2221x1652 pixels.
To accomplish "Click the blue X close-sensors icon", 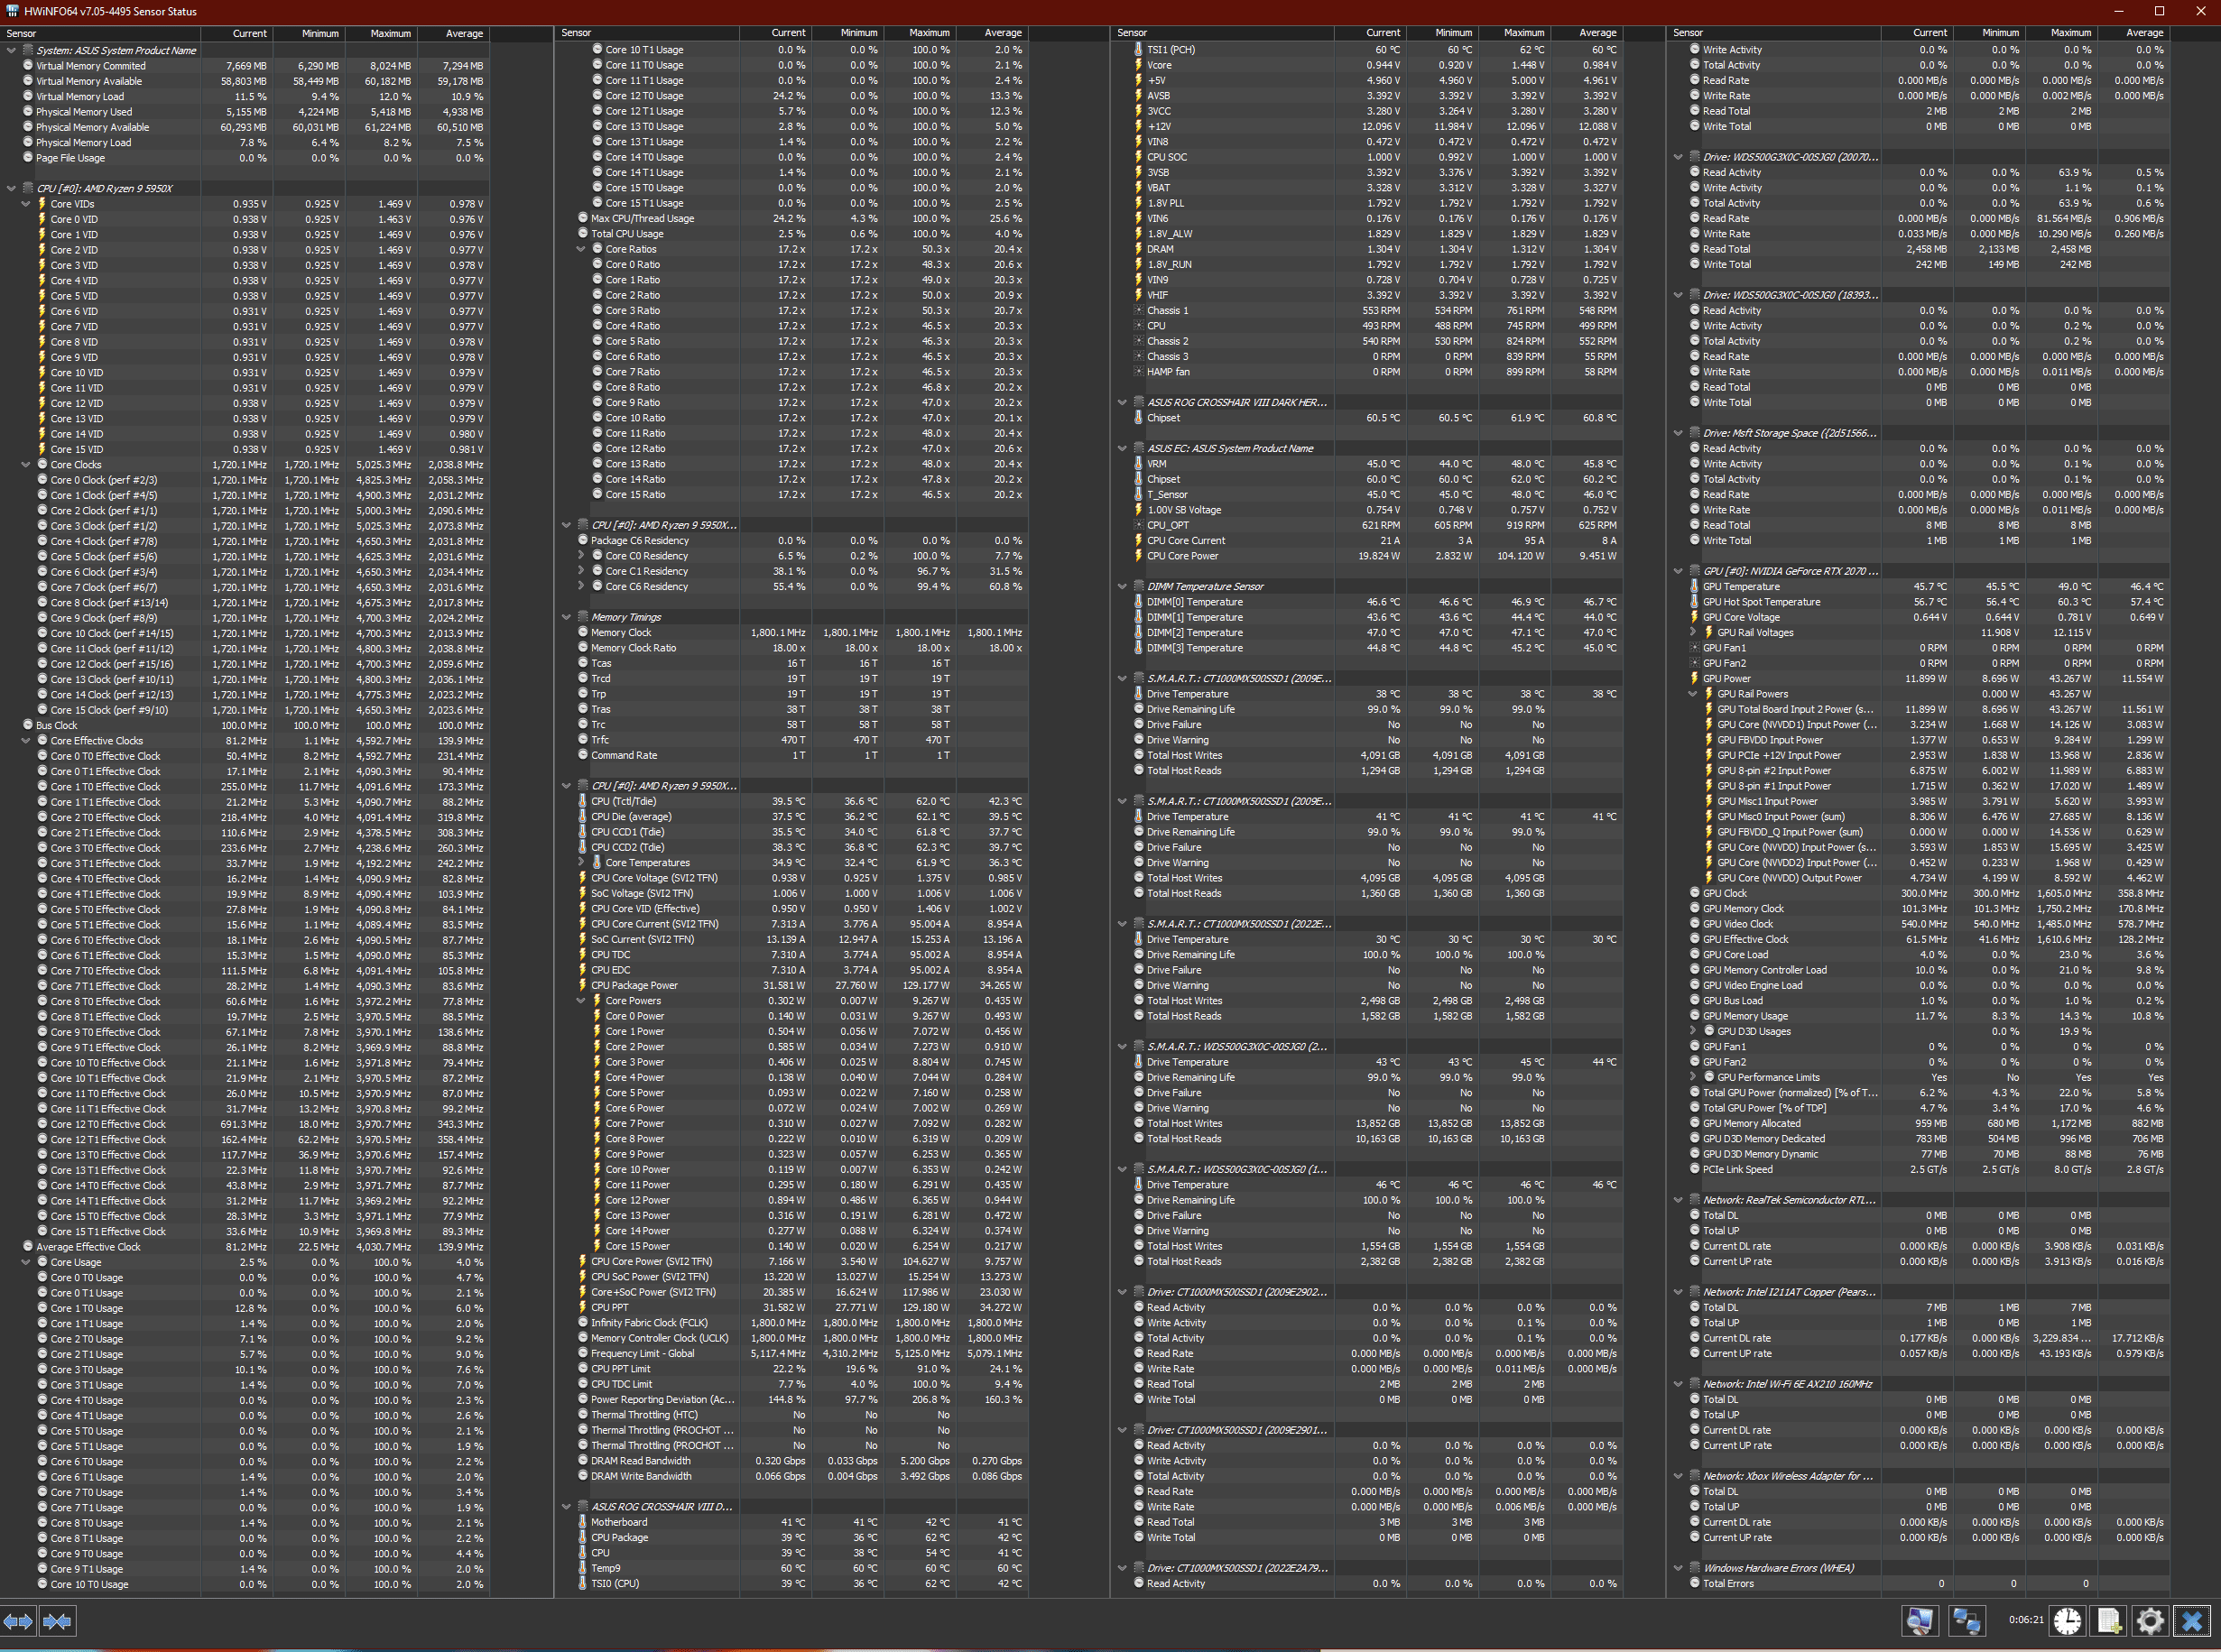I will click(x=2192, y=1621).
